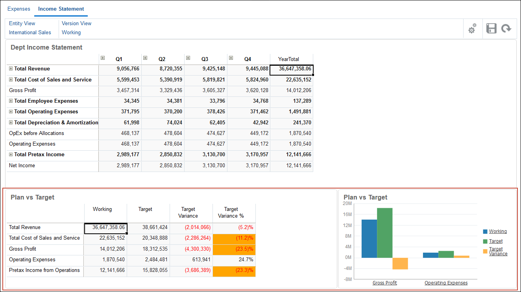Expand the Q4 column
This screenshot has width=521, height=292.
(231, 57)
